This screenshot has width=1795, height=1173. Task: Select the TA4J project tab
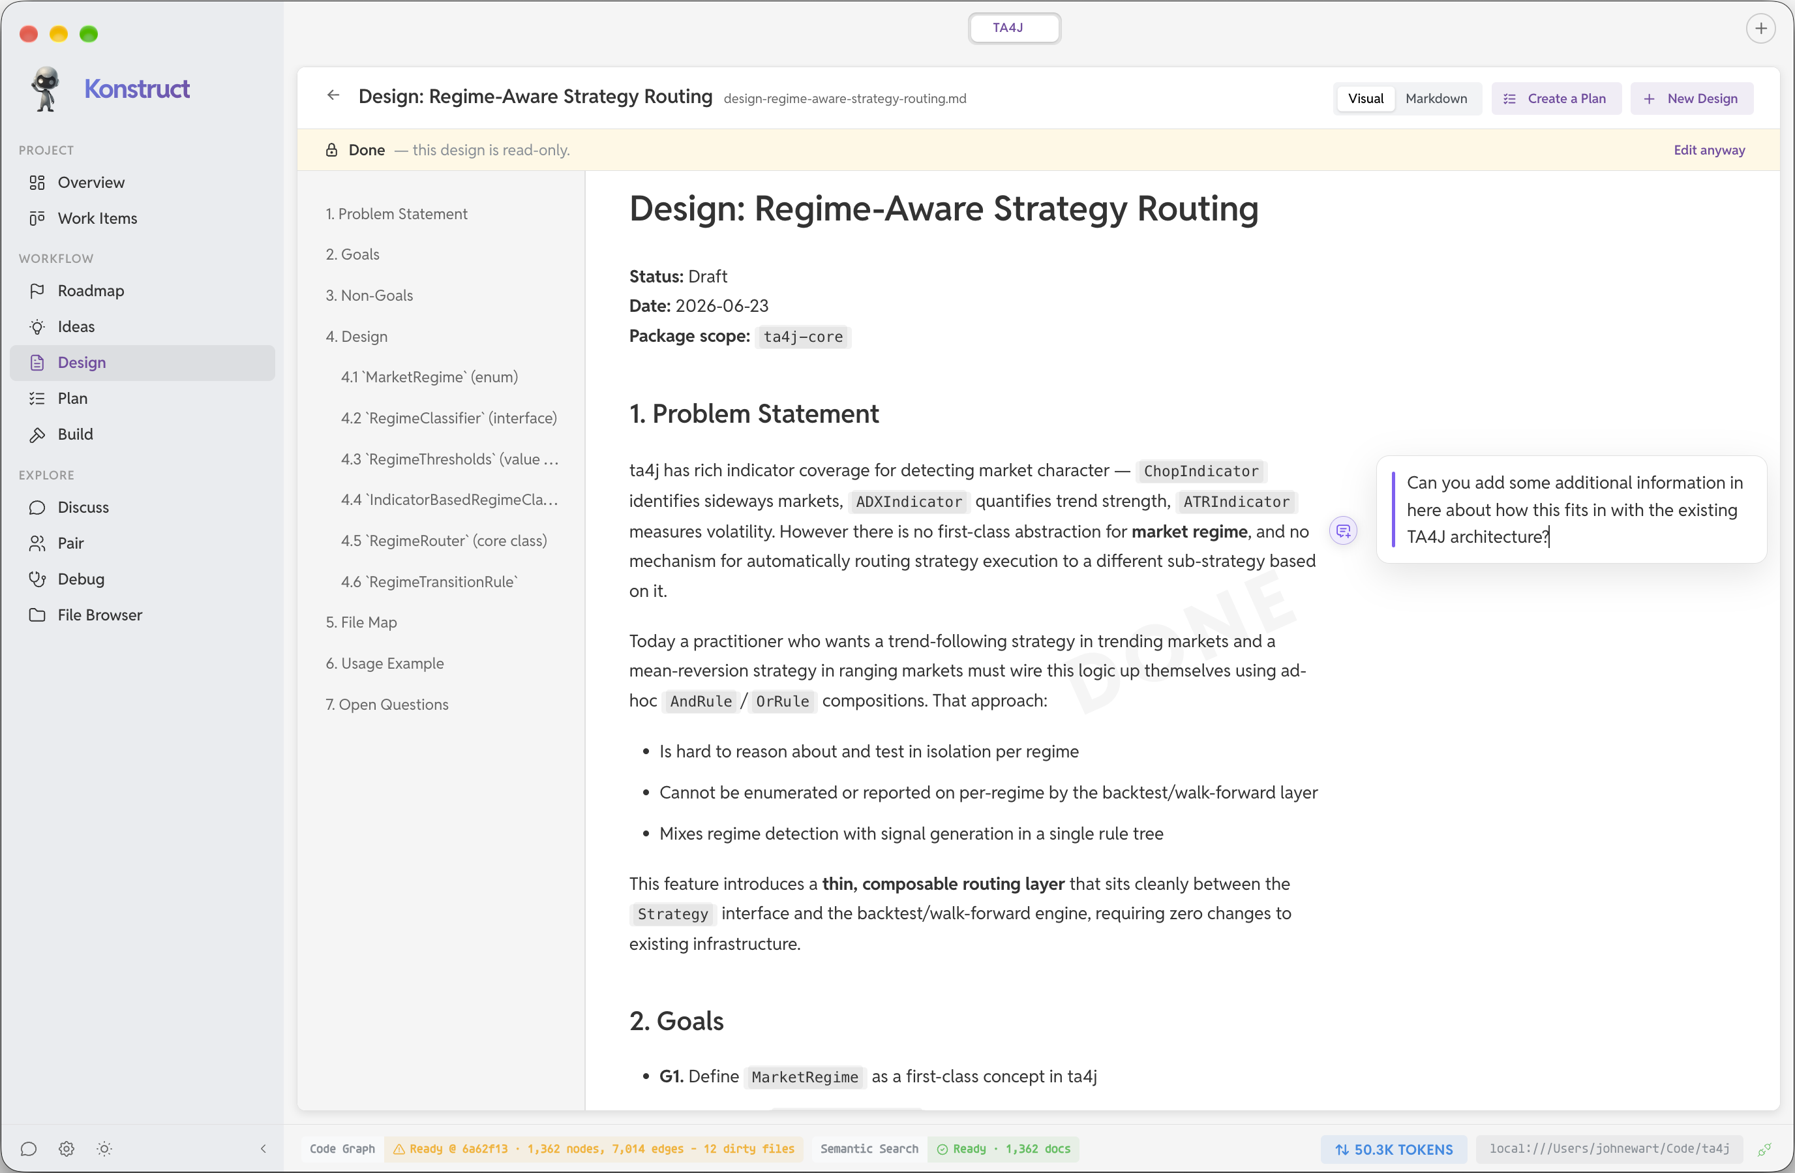click(1014, 28)
